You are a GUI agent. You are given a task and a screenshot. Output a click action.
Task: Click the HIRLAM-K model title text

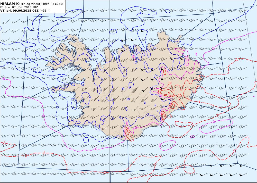[x=10, y=4]
